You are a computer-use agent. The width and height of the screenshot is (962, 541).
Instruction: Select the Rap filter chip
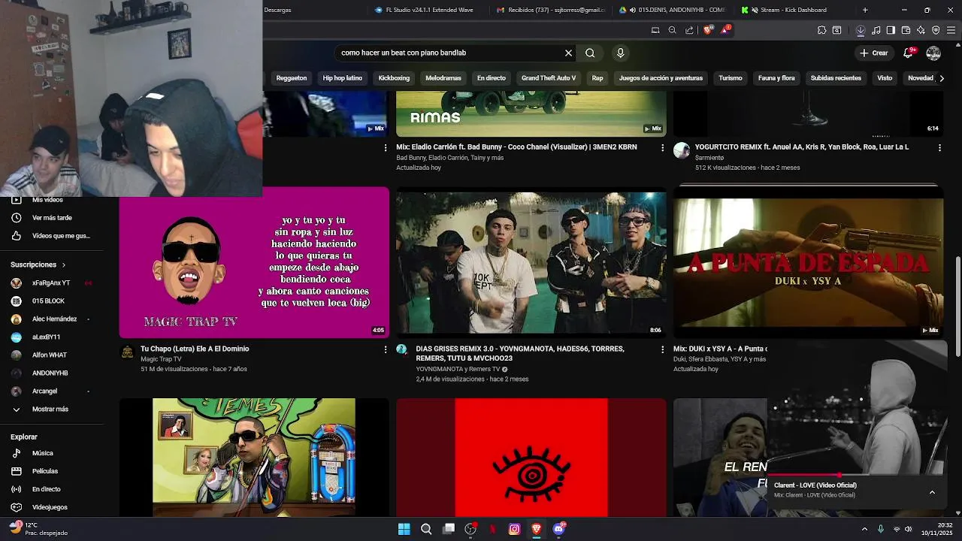point(597,78)
